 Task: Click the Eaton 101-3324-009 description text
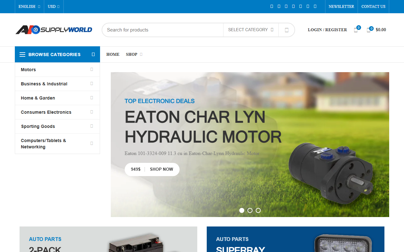192,154
